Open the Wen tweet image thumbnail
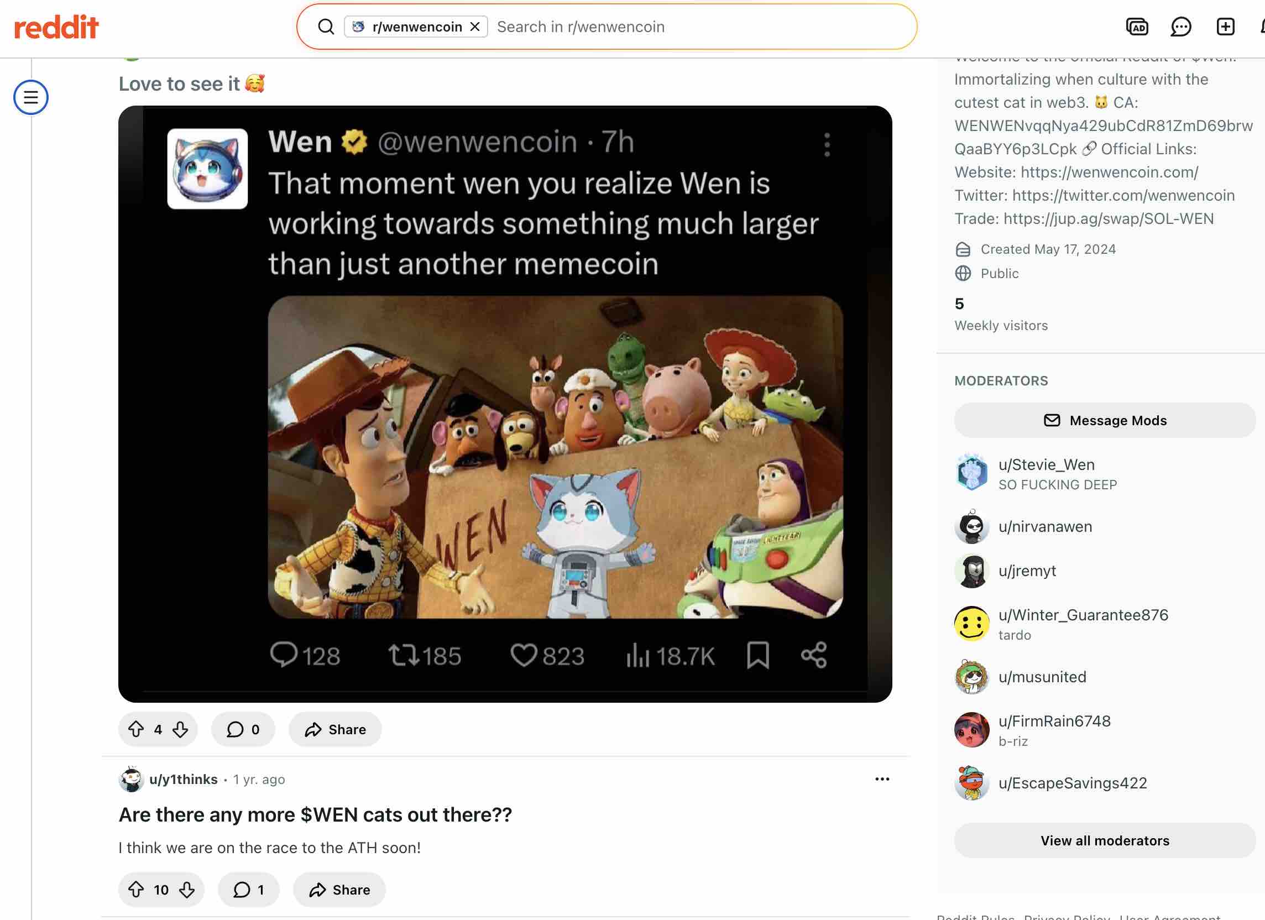Screen dimensions: 1265x920 click(x=505, y=404)
